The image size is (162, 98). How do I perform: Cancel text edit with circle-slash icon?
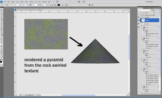coord(90,5)
